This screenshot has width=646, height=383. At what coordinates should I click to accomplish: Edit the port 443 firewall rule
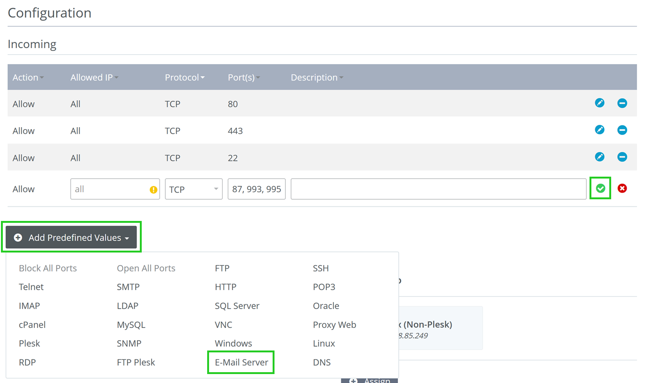599,130
